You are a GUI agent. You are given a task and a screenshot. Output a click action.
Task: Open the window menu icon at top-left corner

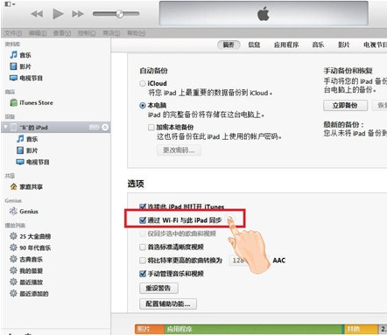pyautogui.click(x=10, y=4)
